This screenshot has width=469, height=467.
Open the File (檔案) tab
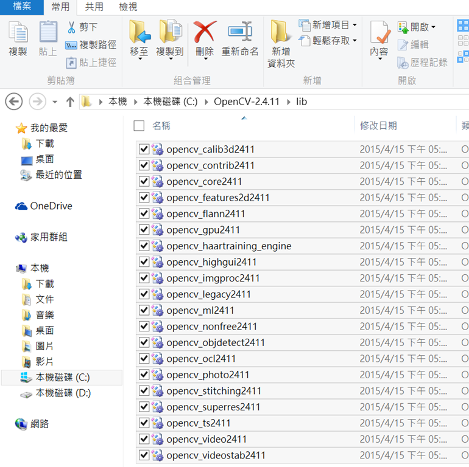[x=22, y=7]
